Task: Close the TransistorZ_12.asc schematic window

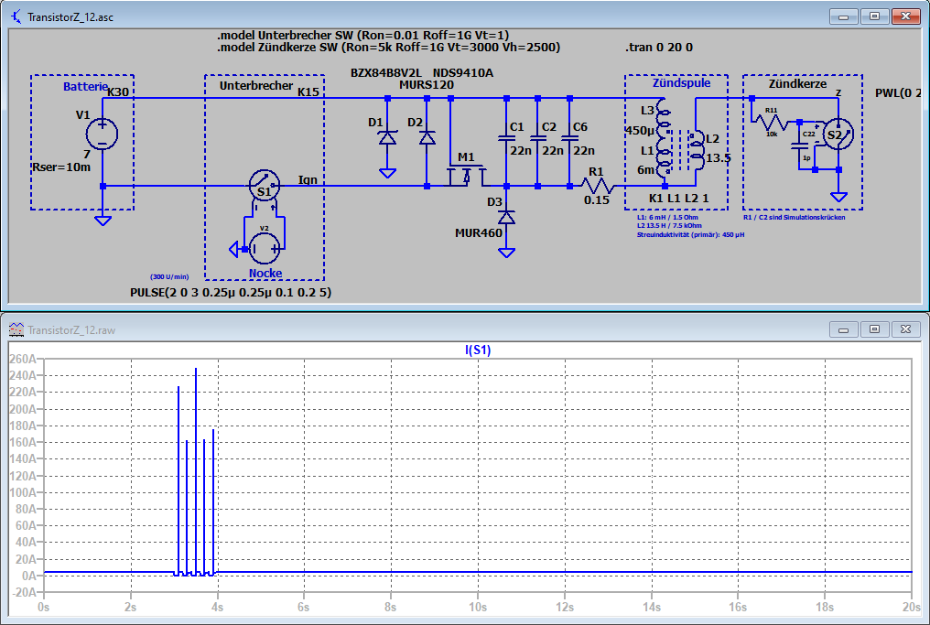Action: click(906, 16)
